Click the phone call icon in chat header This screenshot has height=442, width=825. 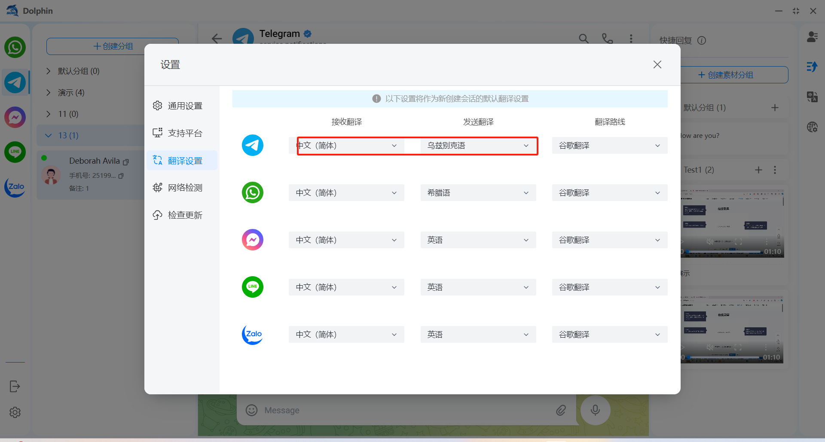pyautogui.click(x=607, y=39)
